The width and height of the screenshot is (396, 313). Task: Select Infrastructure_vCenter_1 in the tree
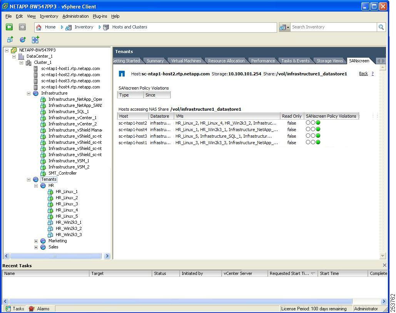[x=72, y=118]
